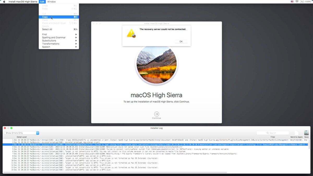
Task: Select log row 1 about OSISSystemInfo class
Action: 156,140
